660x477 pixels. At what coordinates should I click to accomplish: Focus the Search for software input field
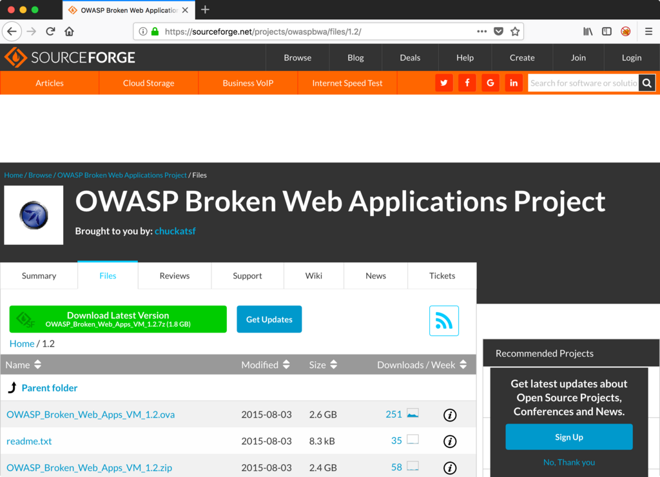pyautogui.click(x=583, y=83)
